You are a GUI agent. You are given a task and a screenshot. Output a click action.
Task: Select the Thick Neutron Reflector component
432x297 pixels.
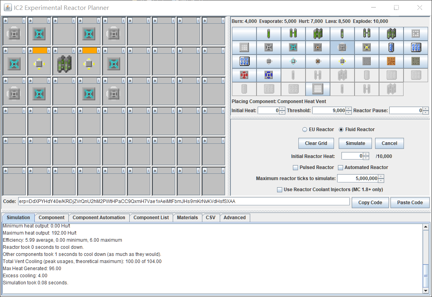tap(244, 48)
